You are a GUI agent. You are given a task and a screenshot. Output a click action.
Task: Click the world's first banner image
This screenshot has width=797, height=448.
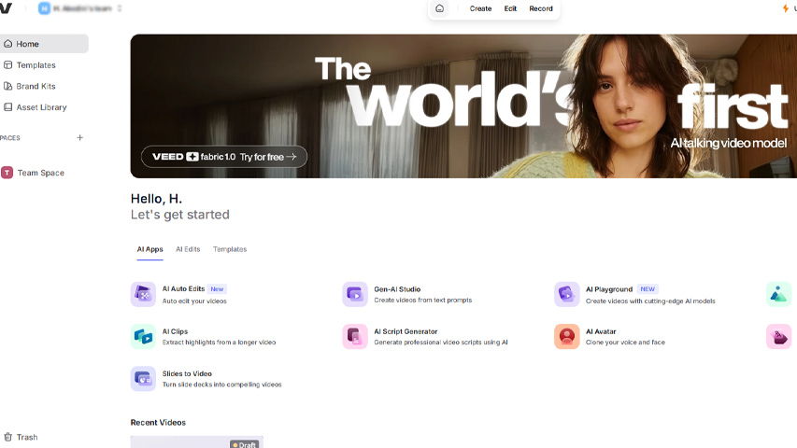463,106
